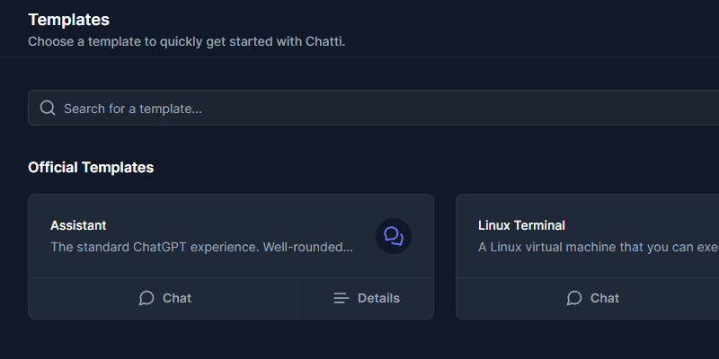Select the Assistant card title

pyautogui.click(x=78, y=225)
